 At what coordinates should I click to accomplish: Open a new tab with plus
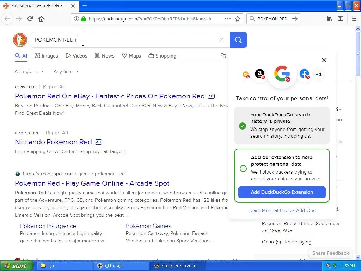[85, 6]
